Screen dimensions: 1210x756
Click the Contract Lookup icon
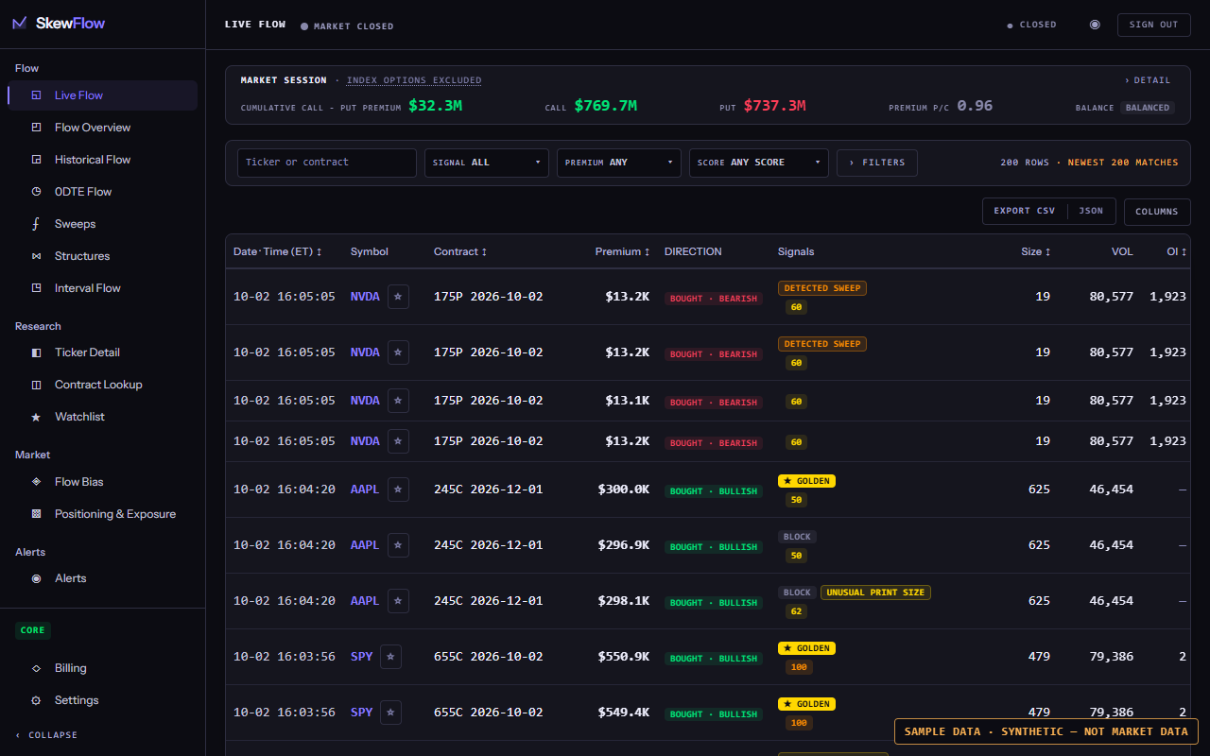(36, 385)
